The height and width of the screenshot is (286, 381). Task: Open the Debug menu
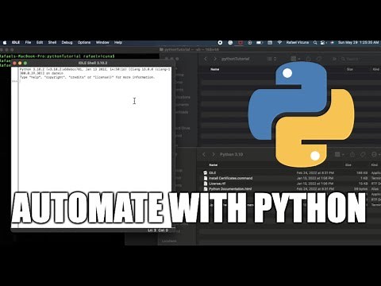click(x=67, y=42)
